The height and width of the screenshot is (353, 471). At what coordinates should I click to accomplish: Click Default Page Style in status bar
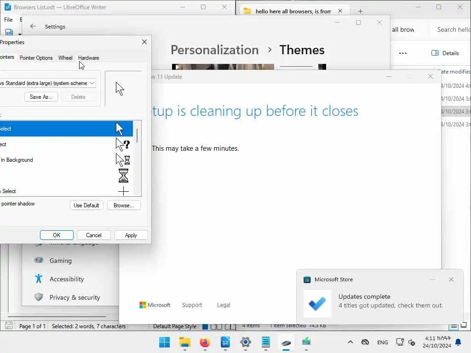tap(174, 326)
